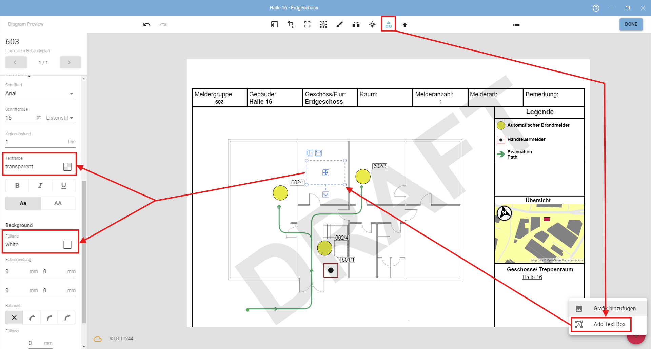
Task: Click the Meldergruppe 603 header cell
Action: (219, 98)
